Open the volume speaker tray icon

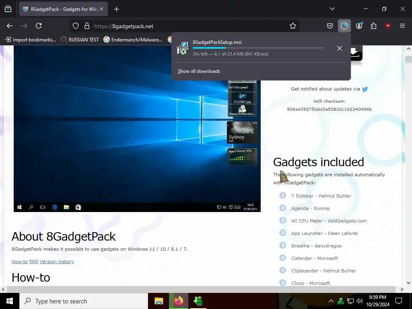point(360,301)
